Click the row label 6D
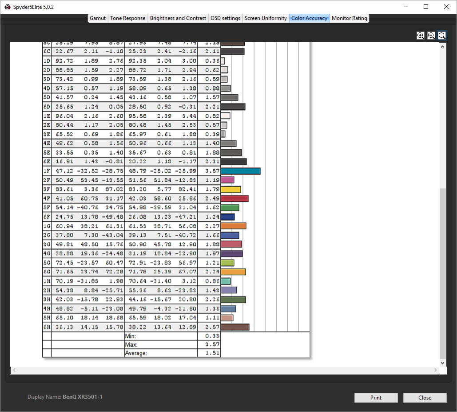457x412 pixels. click(x=47, y=107)
